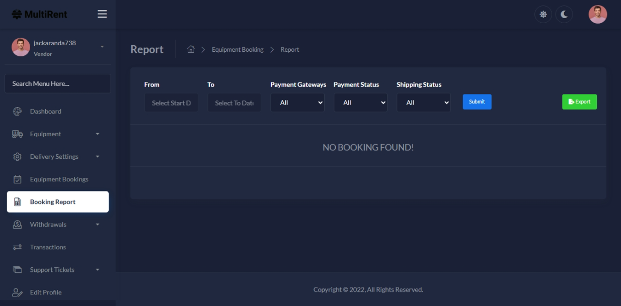Click the Edit Profile user icon
The image size is (621, 306).
coord(17,292)
